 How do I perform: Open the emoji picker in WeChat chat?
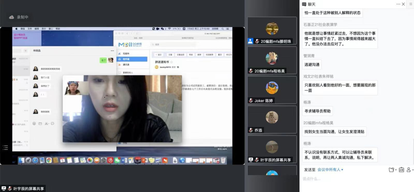pos(34,123)
